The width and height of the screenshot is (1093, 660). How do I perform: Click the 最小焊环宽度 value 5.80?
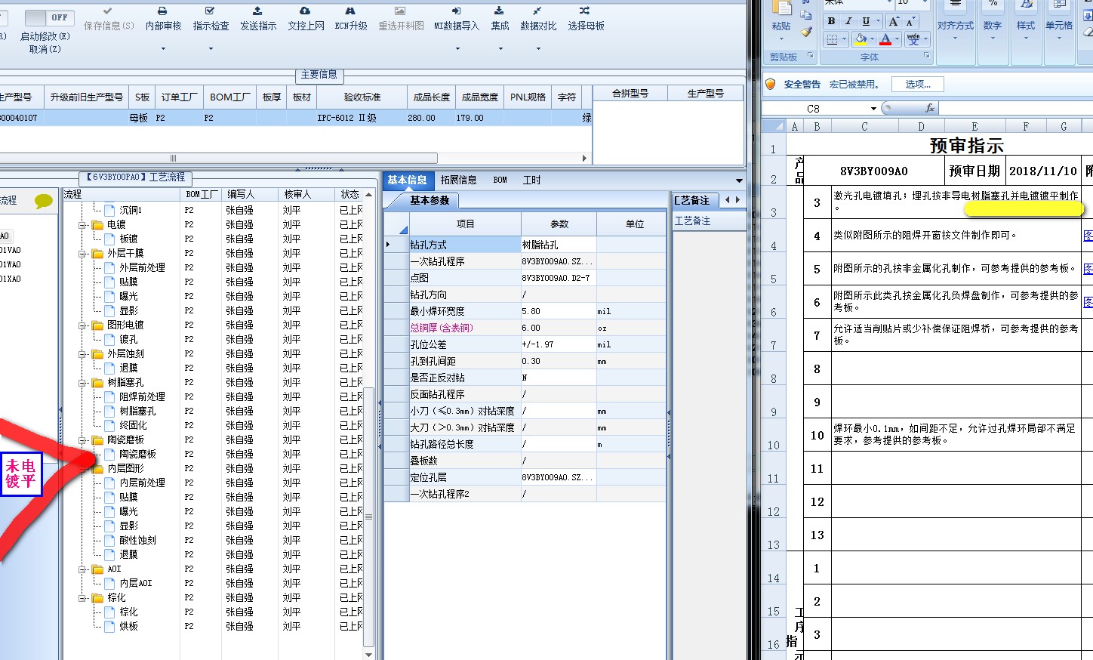pyautogui.click(x=559, y=311)
